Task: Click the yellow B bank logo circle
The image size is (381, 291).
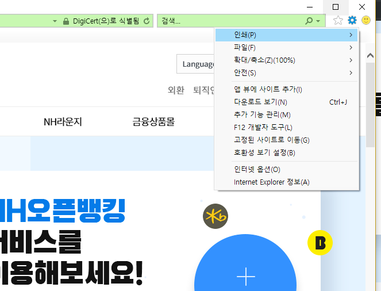Action: click(320, 243)
